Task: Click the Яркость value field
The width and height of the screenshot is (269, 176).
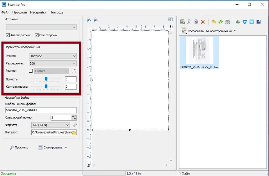Action: (71, 79)
